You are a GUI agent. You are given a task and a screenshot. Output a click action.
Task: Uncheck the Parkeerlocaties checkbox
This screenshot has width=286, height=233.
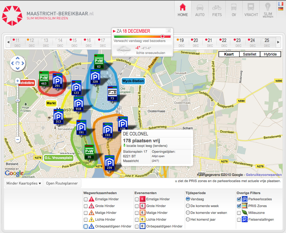[239, 199]
